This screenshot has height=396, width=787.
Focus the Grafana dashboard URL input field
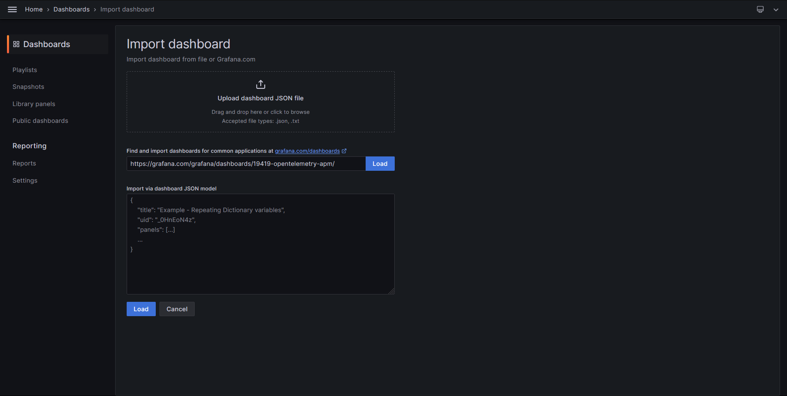tap(246, 164)
